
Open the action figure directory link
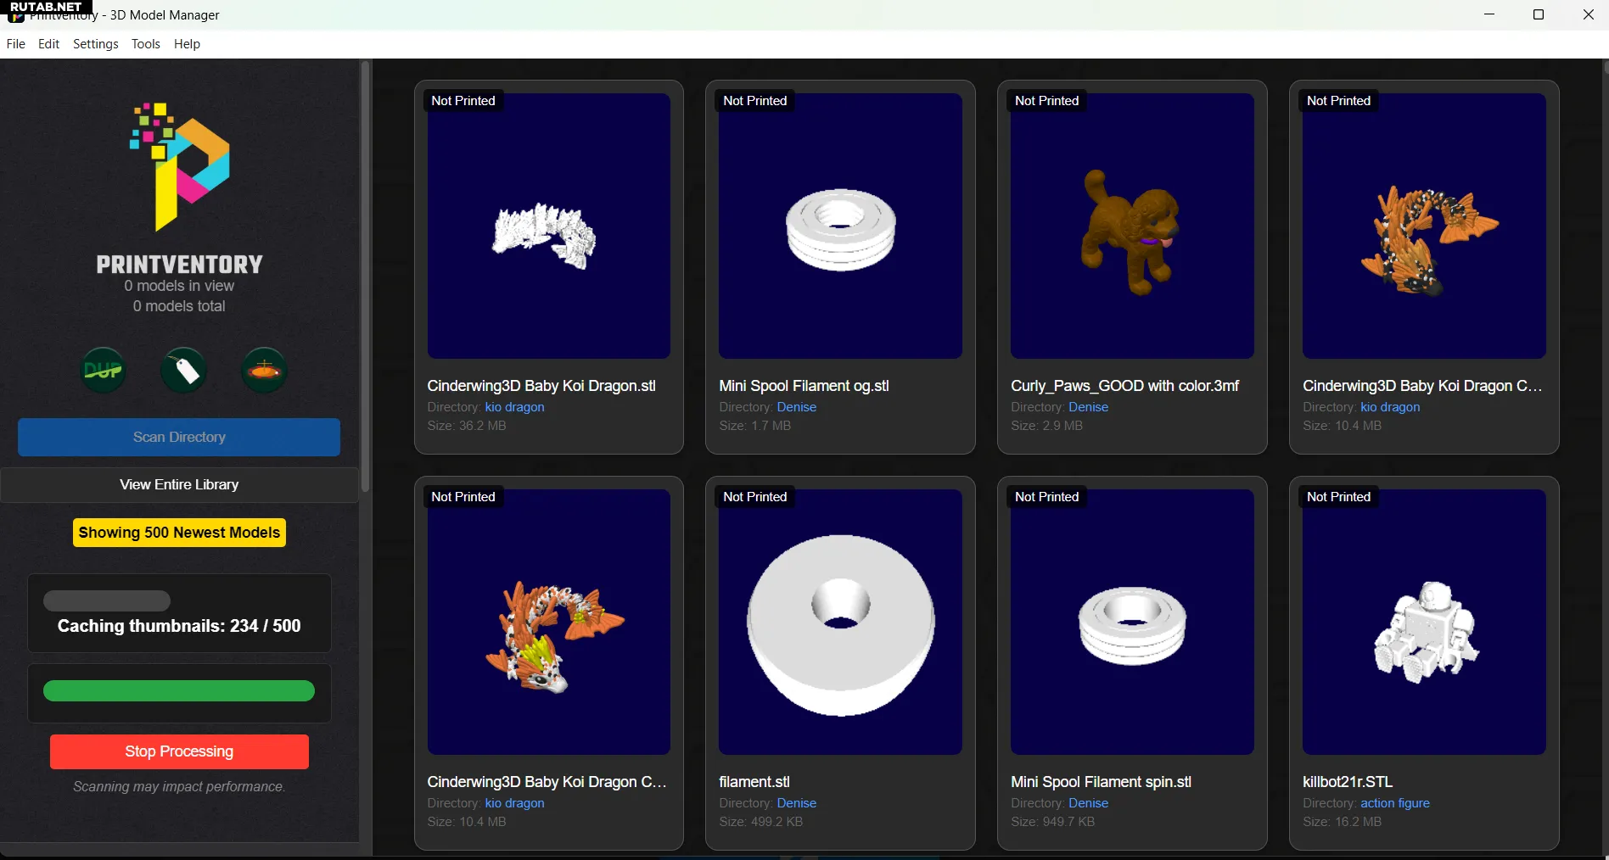[x=1395, y=803]
